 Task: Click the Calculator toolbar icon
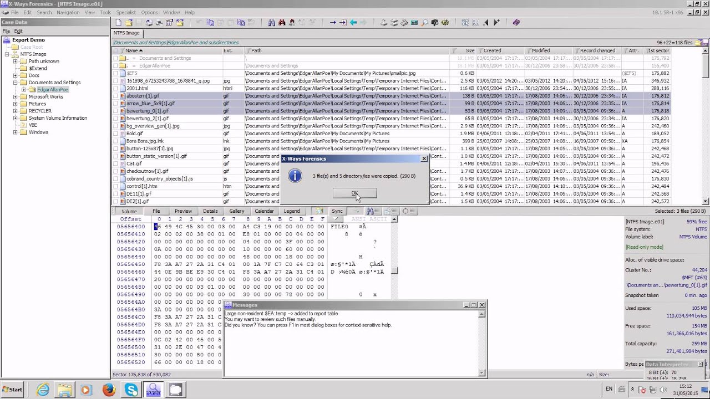pyautogui.click(x=414, y=23)
